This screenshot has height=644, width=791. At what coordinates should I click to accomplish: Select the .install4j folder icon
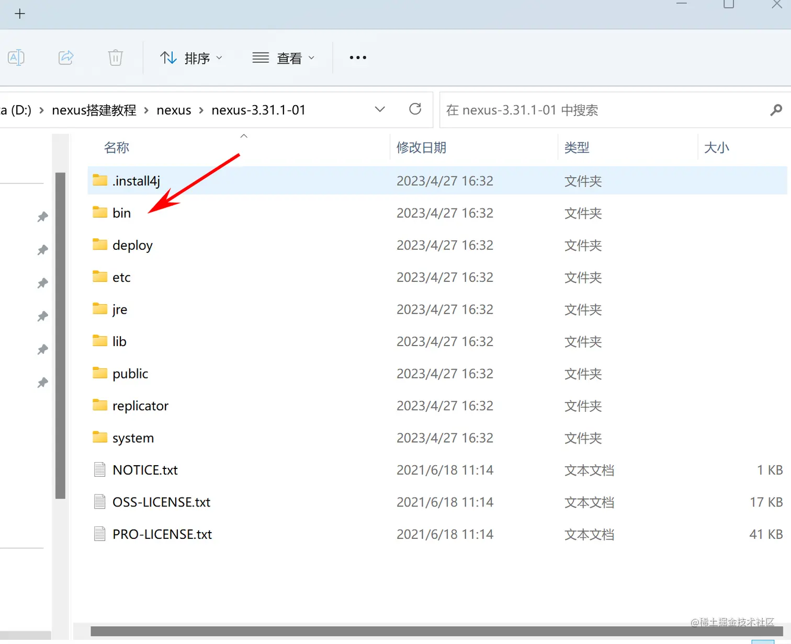tap(100, 180)
